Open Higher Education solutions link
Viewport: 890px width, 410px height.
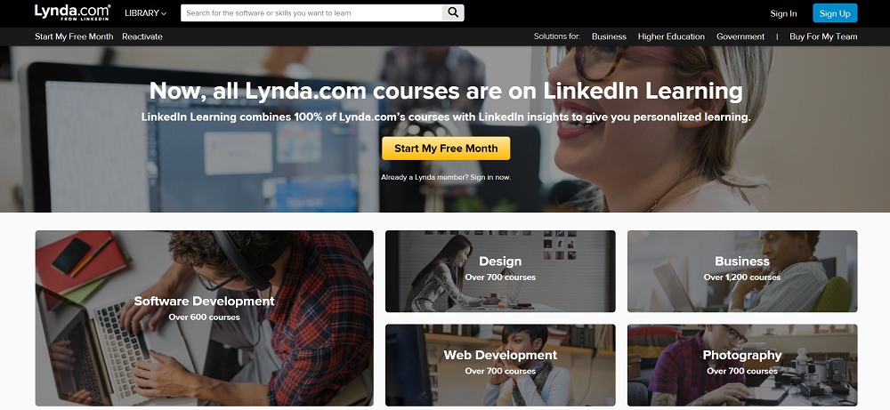pos(671,36)
